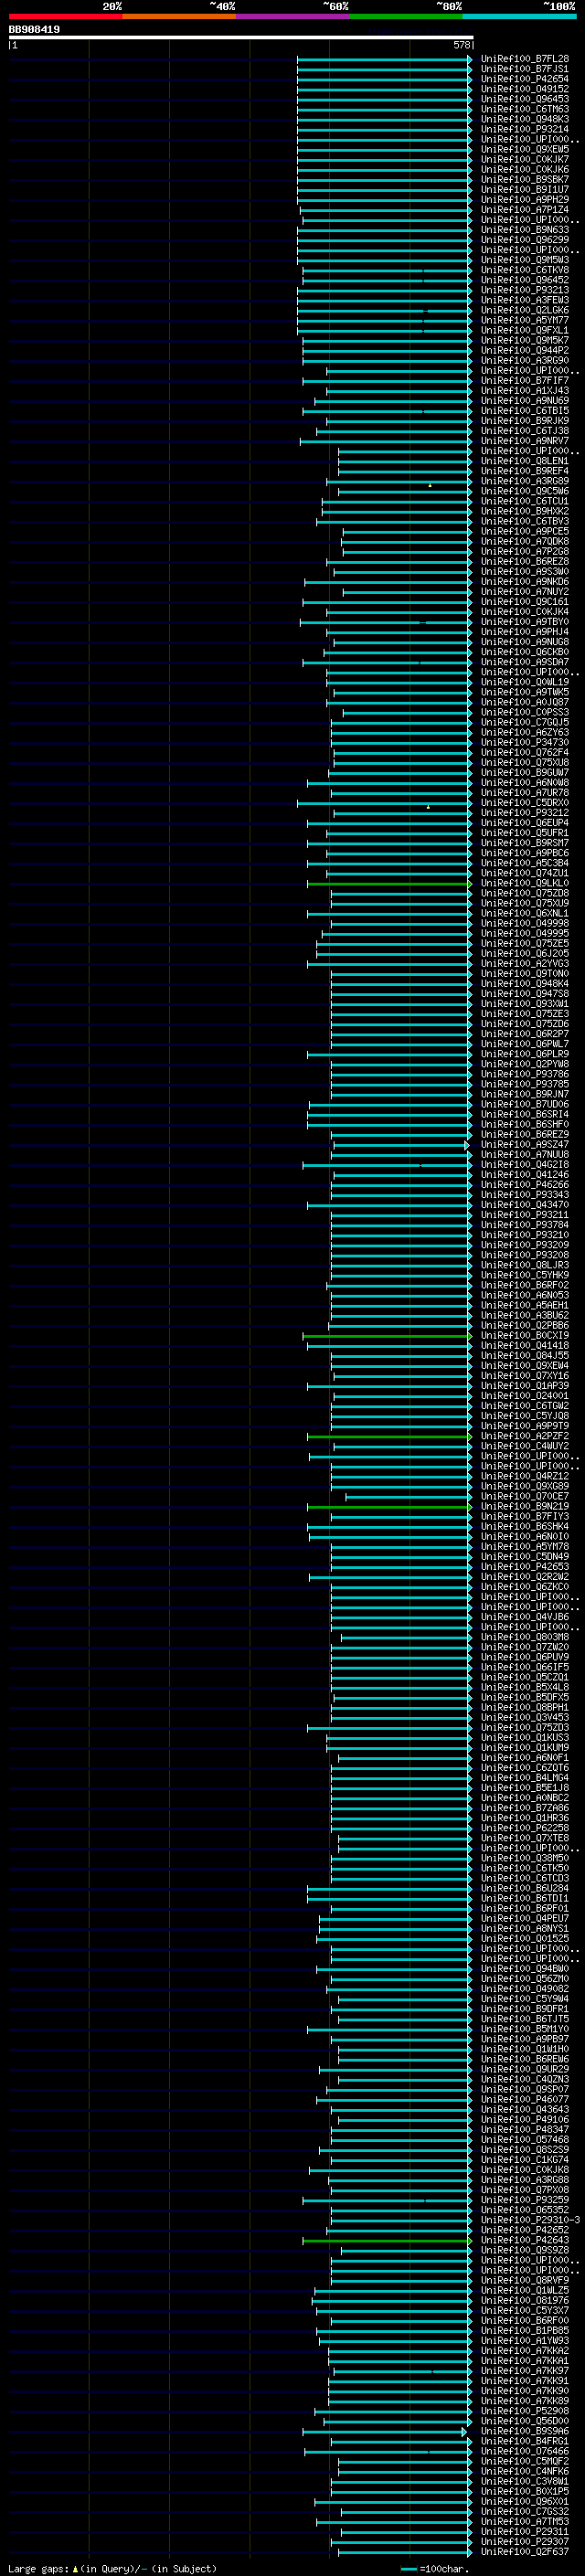Click the purple ~60% identity legend segment
Image resolution: width=585 pixels, height=2576 pixels.
click(293, 16)
